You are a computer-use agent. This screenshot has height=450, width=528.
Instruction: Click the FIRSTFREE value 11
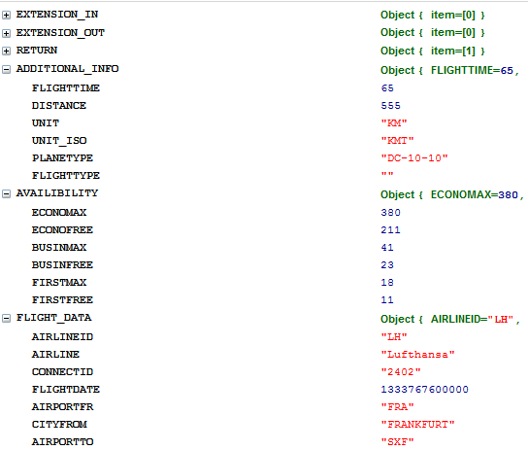pos(387,300)
